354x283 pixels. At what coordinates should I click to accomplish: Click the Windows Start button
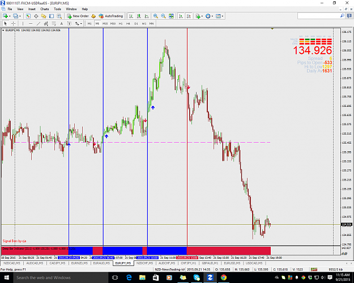click(6, 277)
